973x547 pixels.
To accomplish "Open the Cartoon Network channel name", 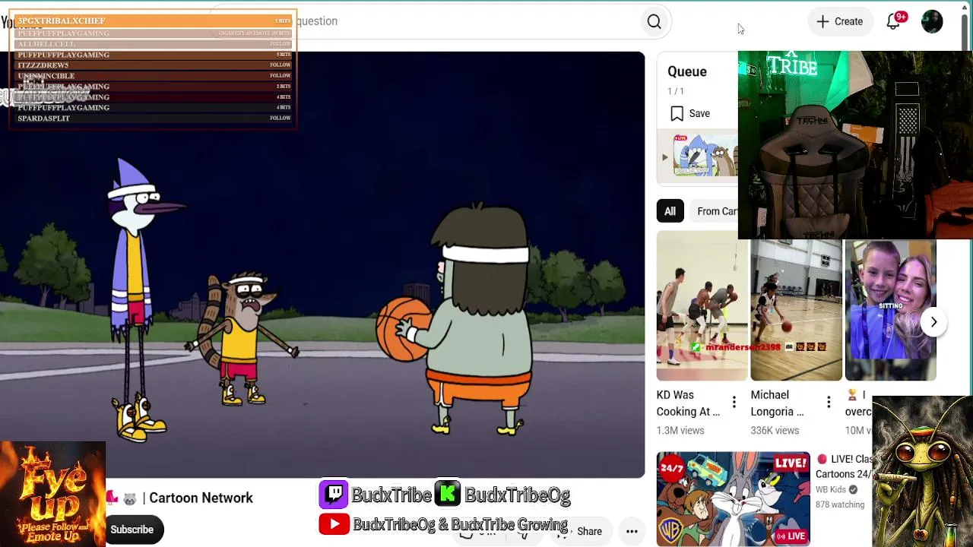I will [x=201, y=498].
